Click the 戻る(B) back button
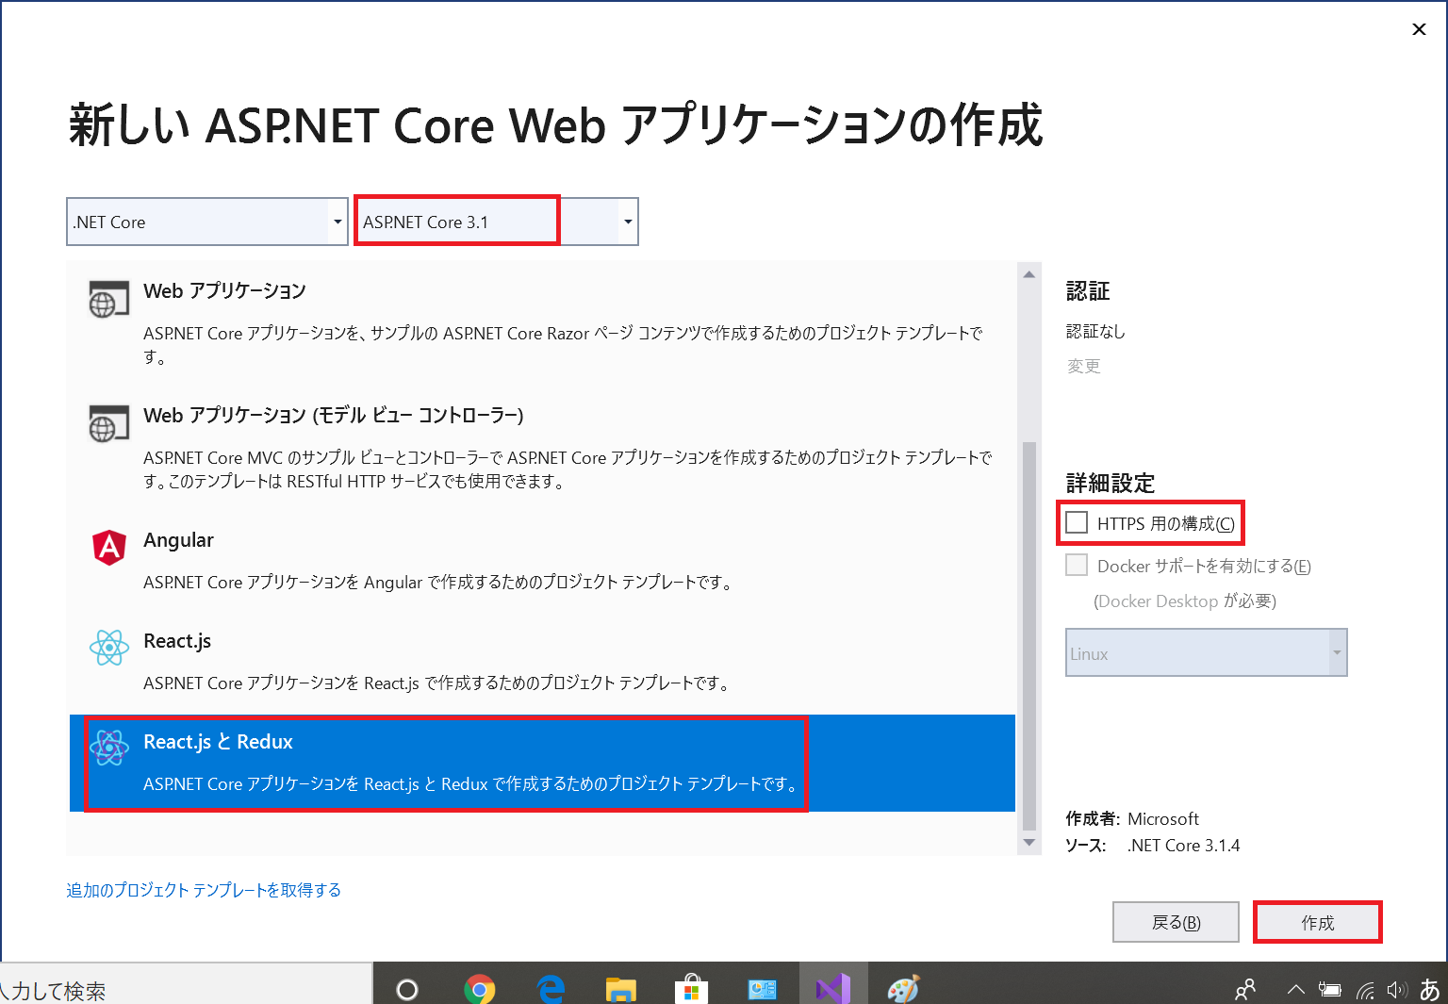 pos(1176,922)
